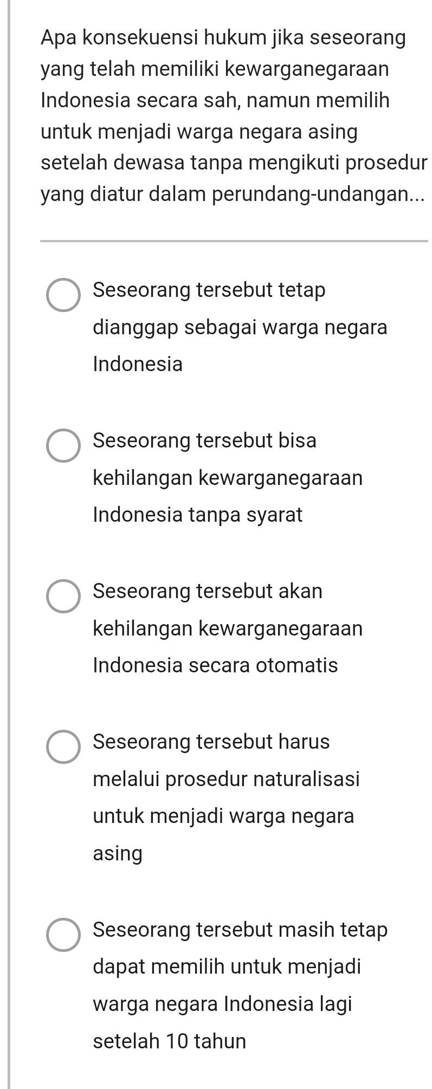Click the 'Seseorang tersebut masih tetap' answer label

(x=241, y=930)
